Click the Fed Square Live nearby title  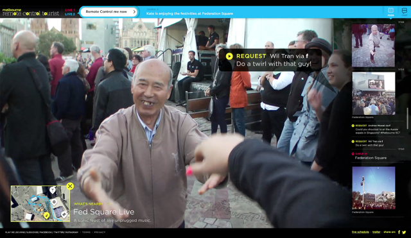coord(103,212)
